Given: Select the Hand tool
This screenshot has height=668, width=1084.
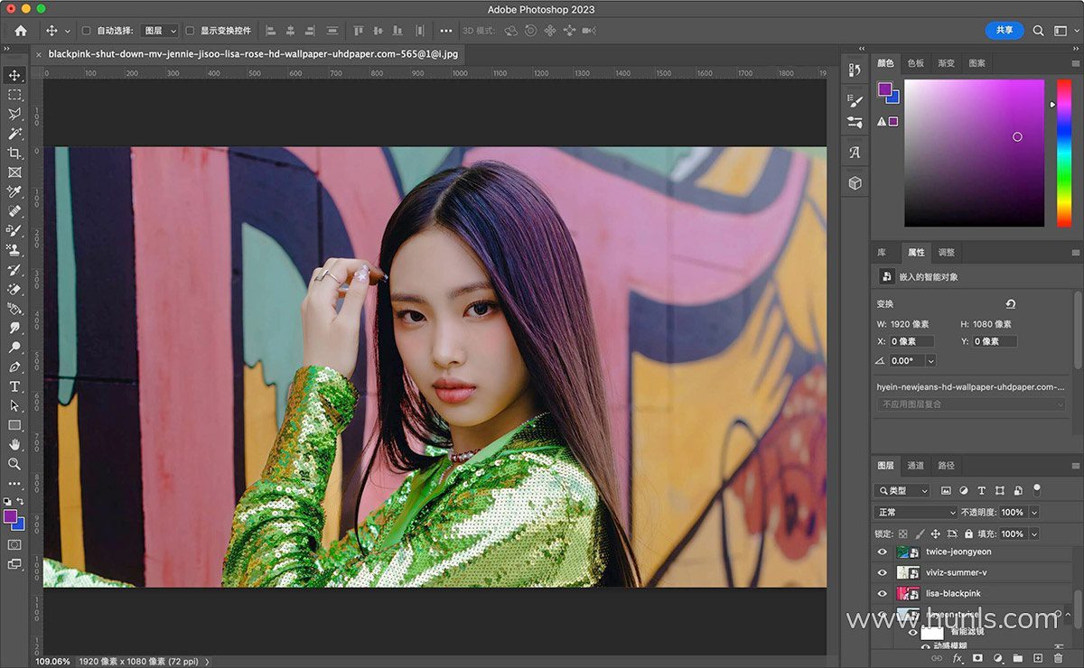Looking at the screenshot, I should tap(14, 444).
